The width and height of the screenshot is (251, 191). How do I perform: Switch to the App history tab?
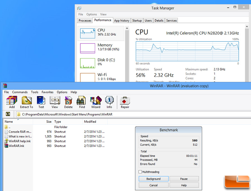coord(122,21)
